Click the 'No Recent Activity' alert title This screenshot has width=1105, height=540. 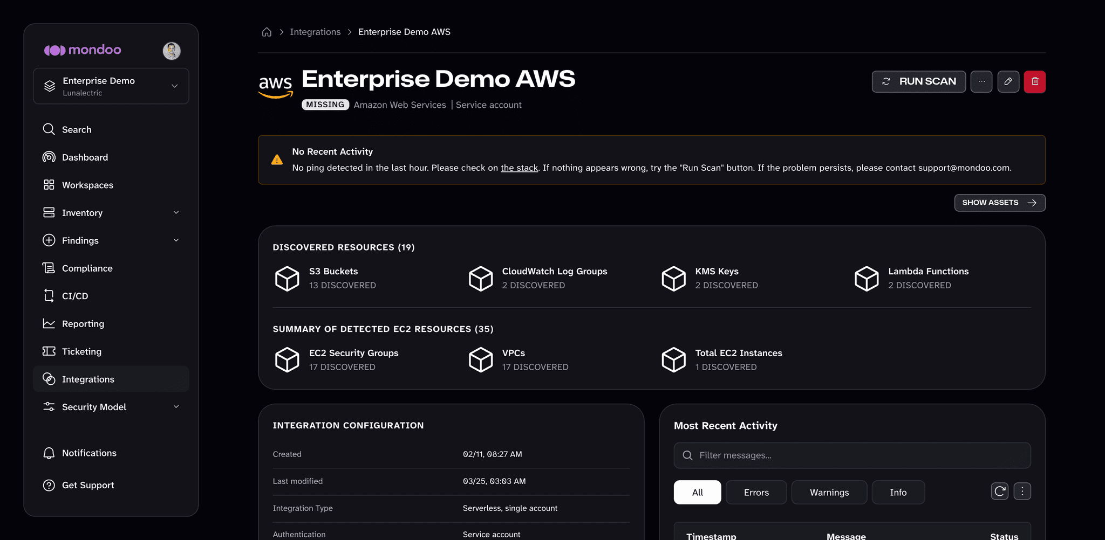(332, 152)
